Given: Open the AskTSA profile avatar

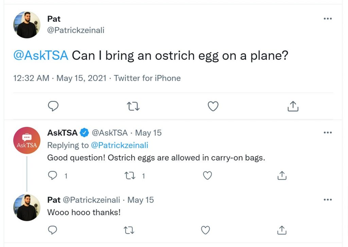Looking at the screenshot, I should pyautogui.click(x=27, y=140).
